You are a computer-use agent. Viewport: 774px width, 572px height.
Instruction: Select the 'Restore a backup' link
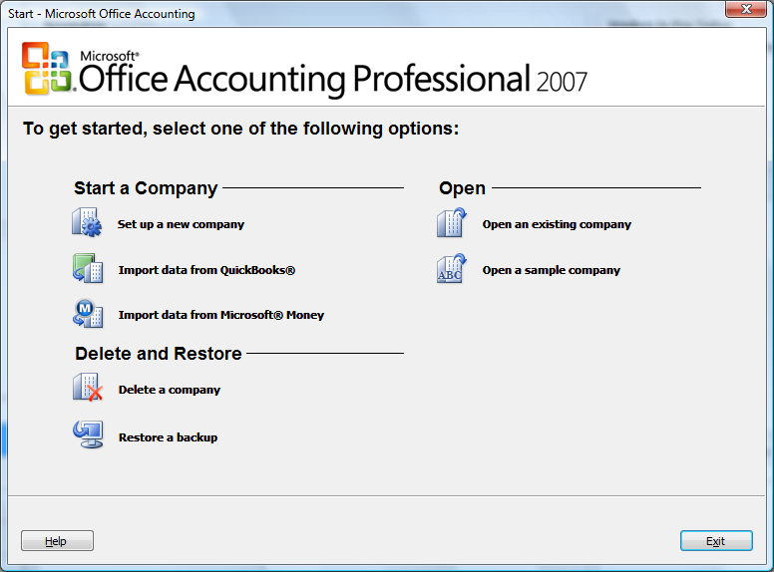[x=168, y=437]
